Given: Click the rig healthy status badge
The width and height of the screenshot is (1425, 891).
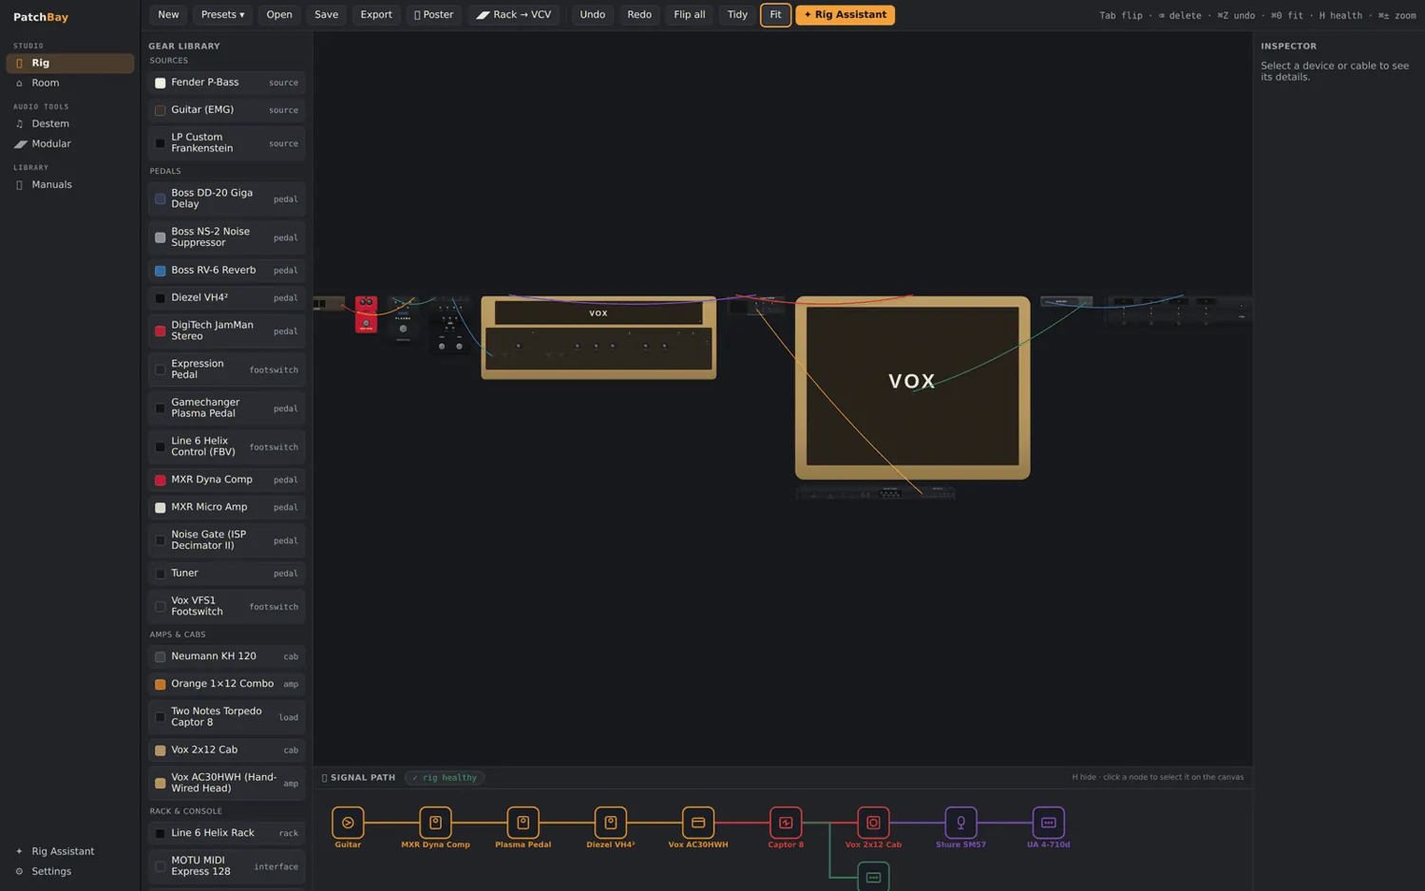Looking at the screenshot, I should point(445,778).
